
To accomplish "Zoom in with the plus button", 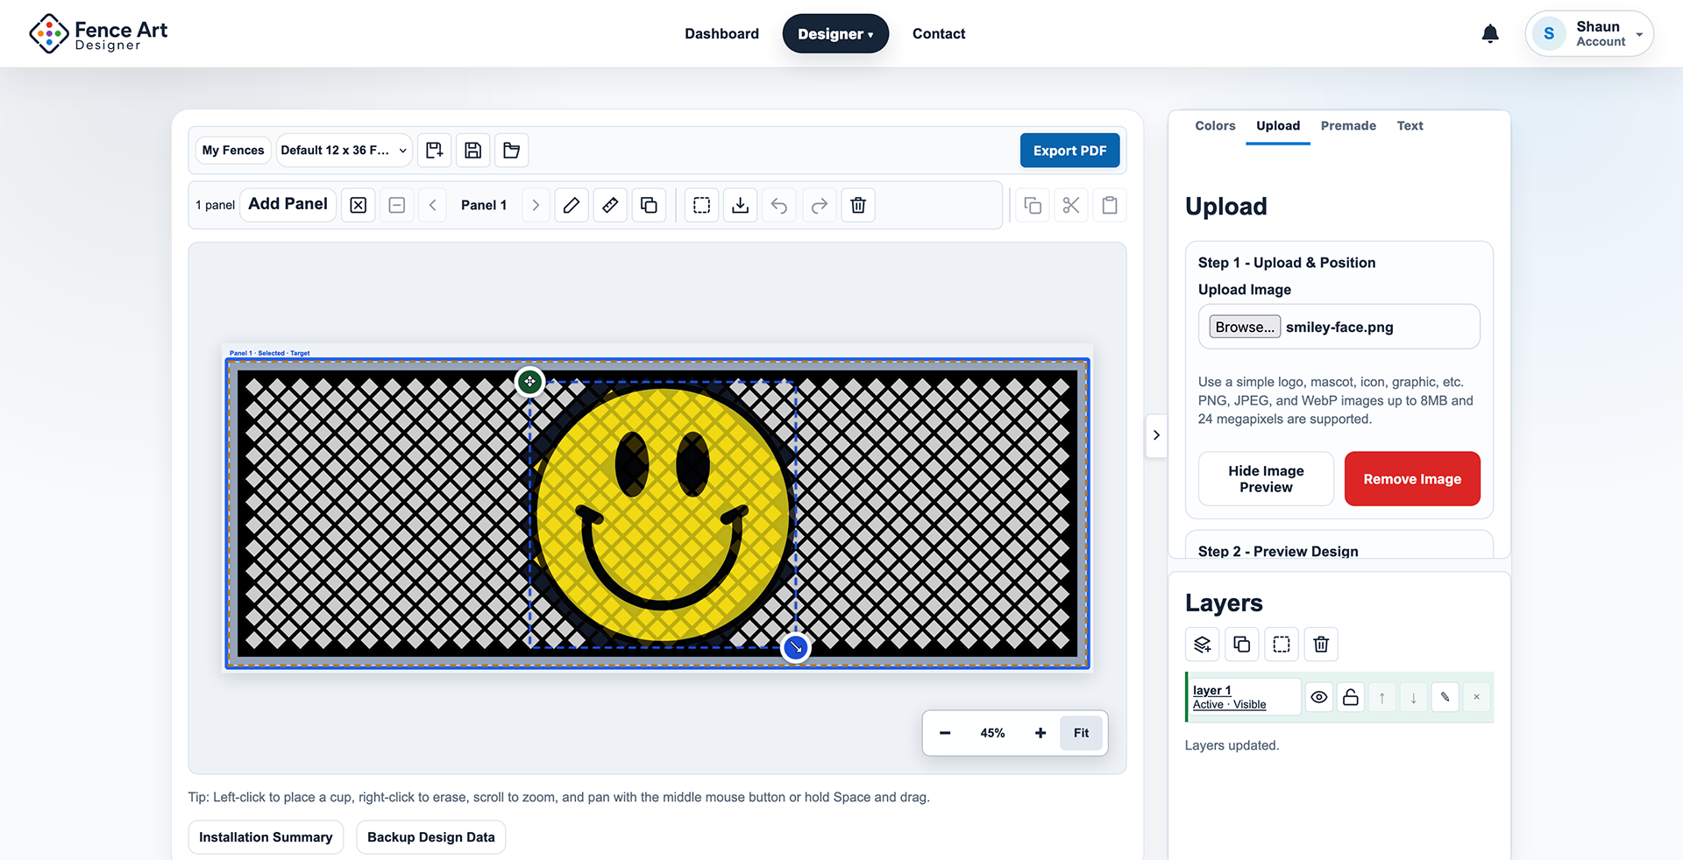I will [x=1040, y=733].
